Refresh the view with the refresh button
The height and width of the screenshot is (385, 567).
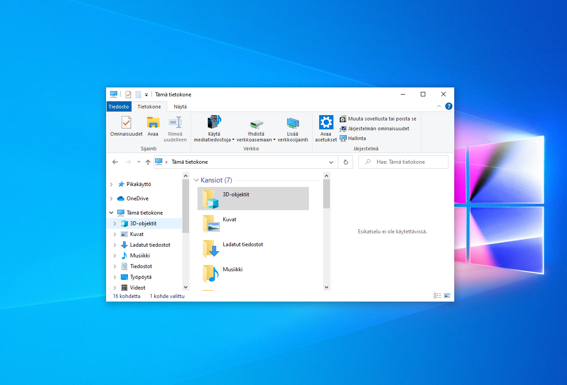pos(345,162)
